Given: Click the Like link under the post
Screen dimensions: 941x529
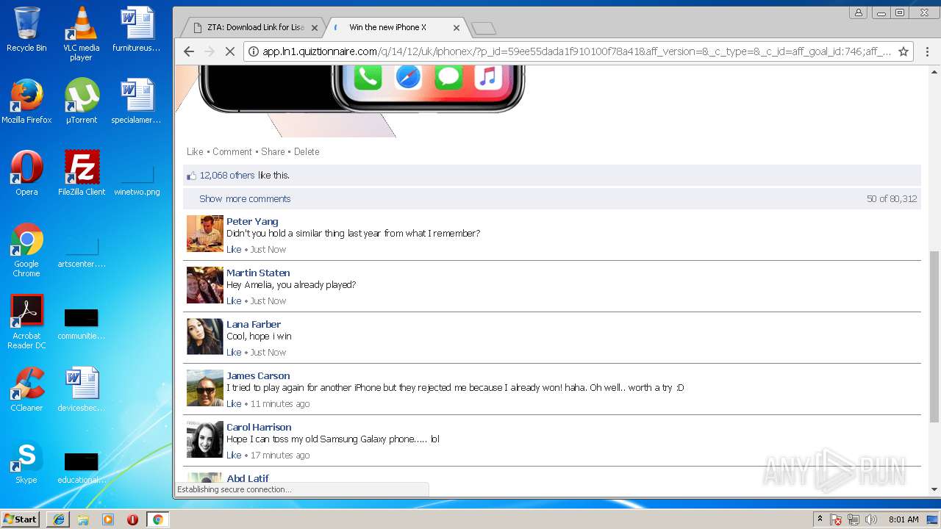Looking at the screenshot, I should 195,151.
